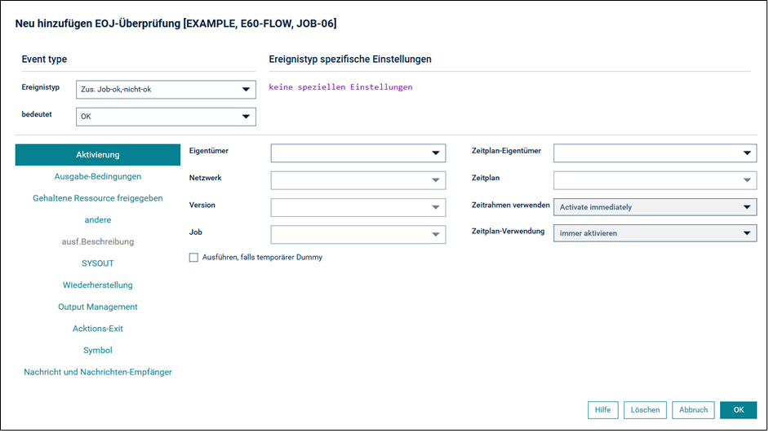Open the bedeutet dropdown showing OK
This screenshot has height=433, width=769.
click(x=166, y=117)
